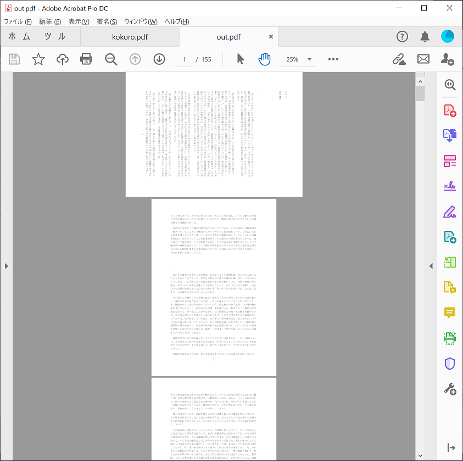
Task: Open Scan & OCR tool
Action: (x=450, y=338)
